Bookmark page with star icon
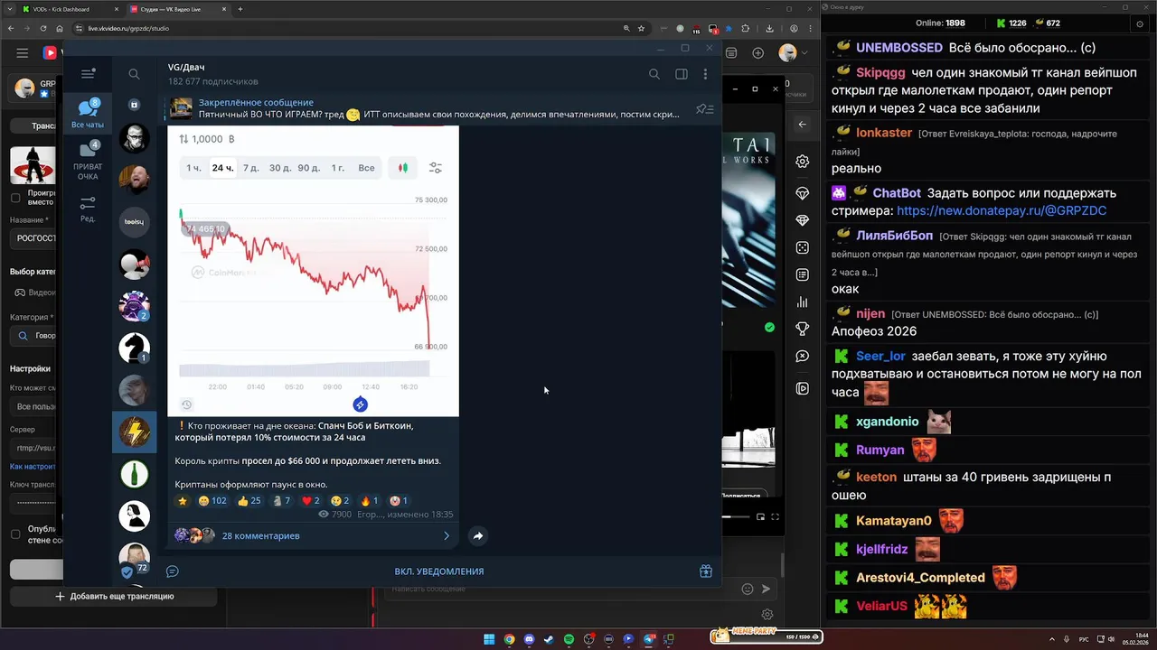The image size is (1157, 650). click(x=641, y=28)
